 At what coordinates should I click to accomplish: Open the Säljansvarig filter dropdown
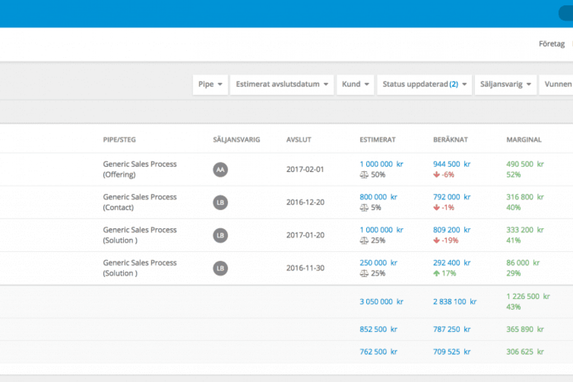pos(505,84)
